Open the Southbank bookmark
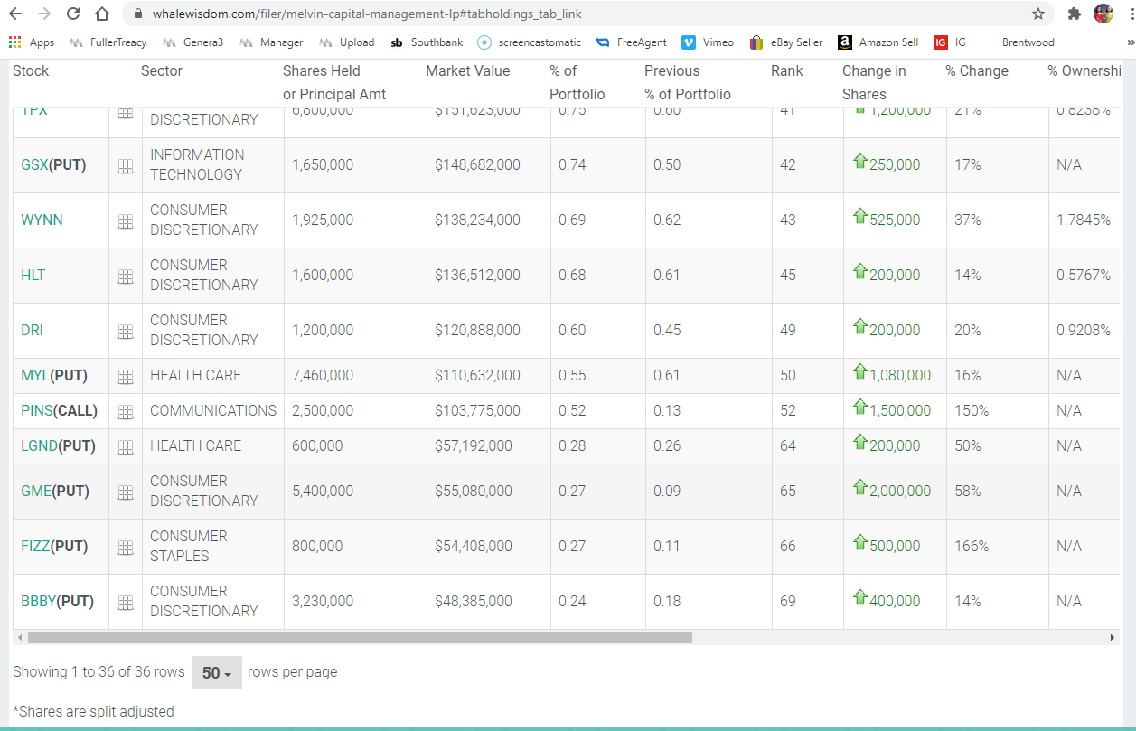 (427, 42)
